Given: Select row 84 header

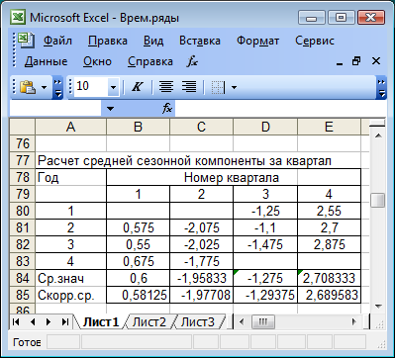Looking at the screenshot, I should [23, 278].
